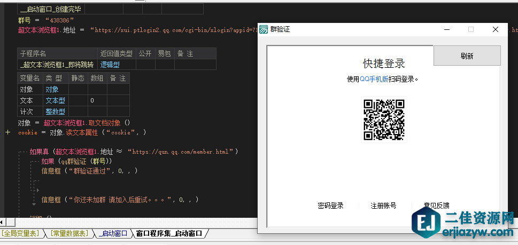
Task: Click the 子程序名 column header
Action: (58, 53)
